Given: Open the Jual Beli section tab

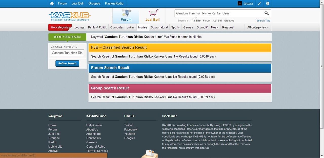Looking at the screenshot, I should 152,16.
